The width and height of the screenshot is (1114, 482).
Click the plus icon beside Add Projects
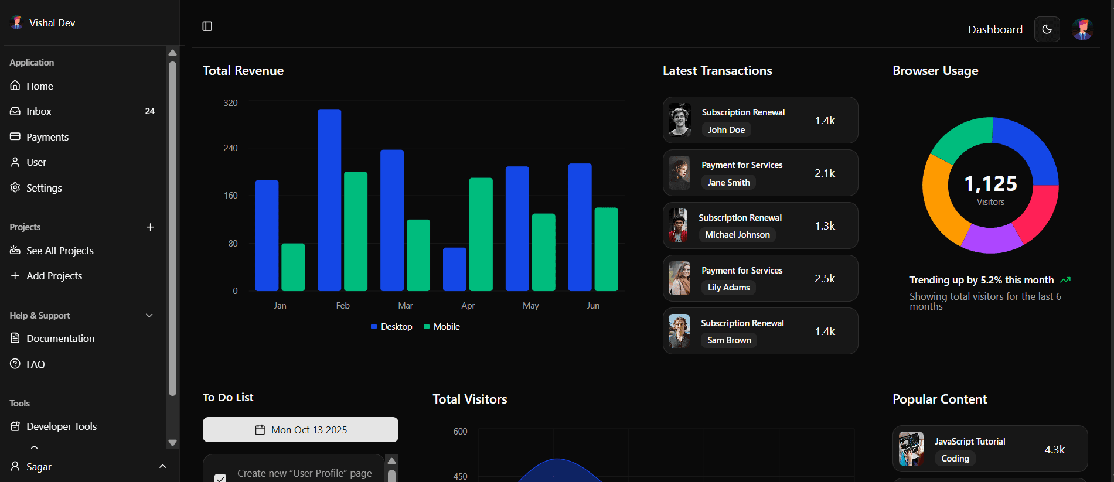tap(15, 275)
